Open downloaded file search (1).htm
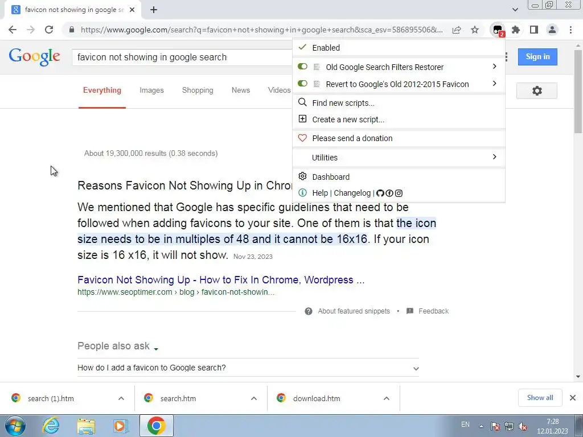The width and height of the screenshot is (583, 437). (51, 398)
